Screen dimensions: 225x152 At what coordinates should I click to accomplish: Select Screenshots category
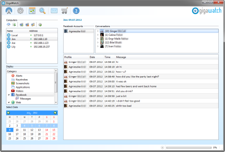point(22,83)
